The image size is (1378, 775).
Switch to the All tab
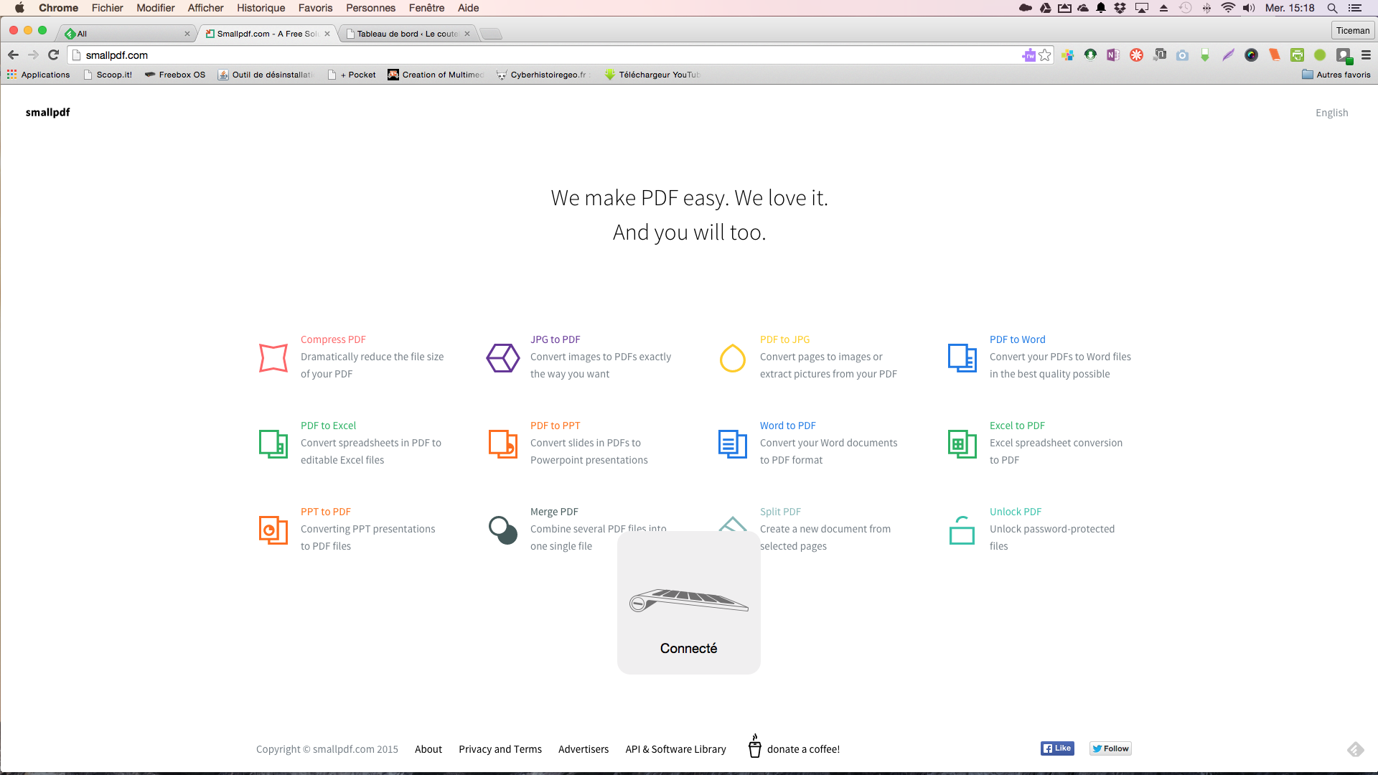click(x=126, y=34)
